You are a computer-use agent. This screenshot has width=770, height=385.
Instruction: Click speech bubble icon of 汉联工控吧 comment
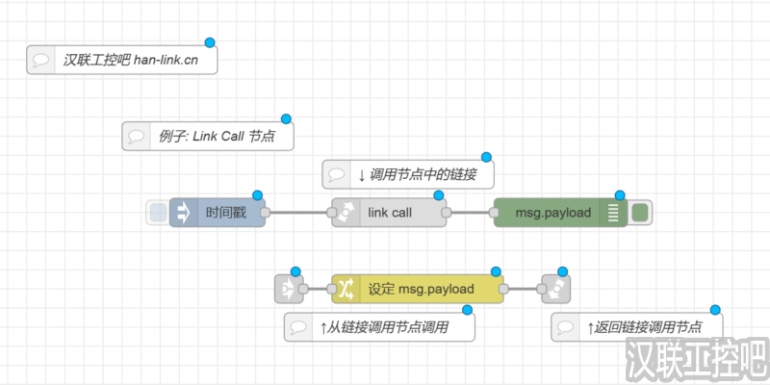point(41,59)
